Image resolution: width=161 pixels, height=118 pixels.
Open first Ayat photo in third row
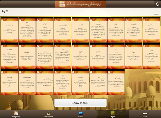tap(9, 82)
